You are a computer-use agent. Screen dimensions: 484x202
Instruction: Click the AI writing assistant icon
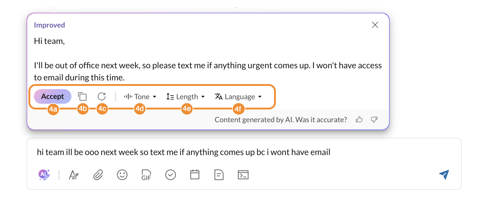[x=44, y=174]
